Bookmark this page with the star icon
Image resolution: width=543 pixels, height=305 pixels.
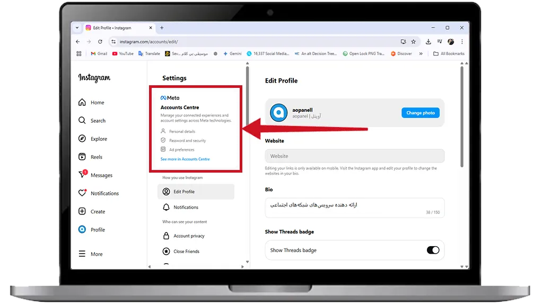pyautogui.click(x=414, y=41)
